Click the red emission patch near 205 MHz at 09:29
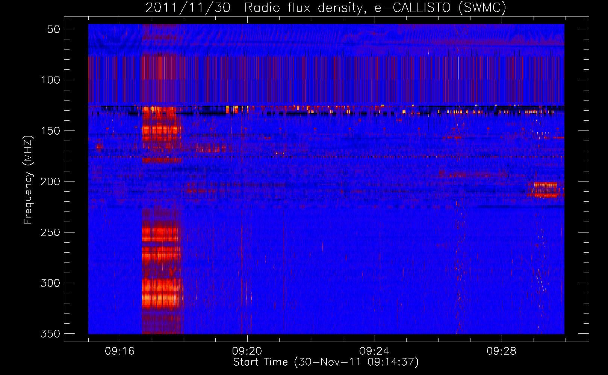 (x=546, y=189)
